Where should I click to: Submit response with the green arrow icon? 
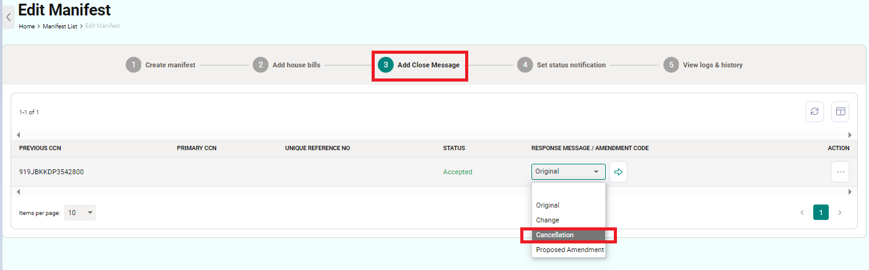click(x=618, y=172)
